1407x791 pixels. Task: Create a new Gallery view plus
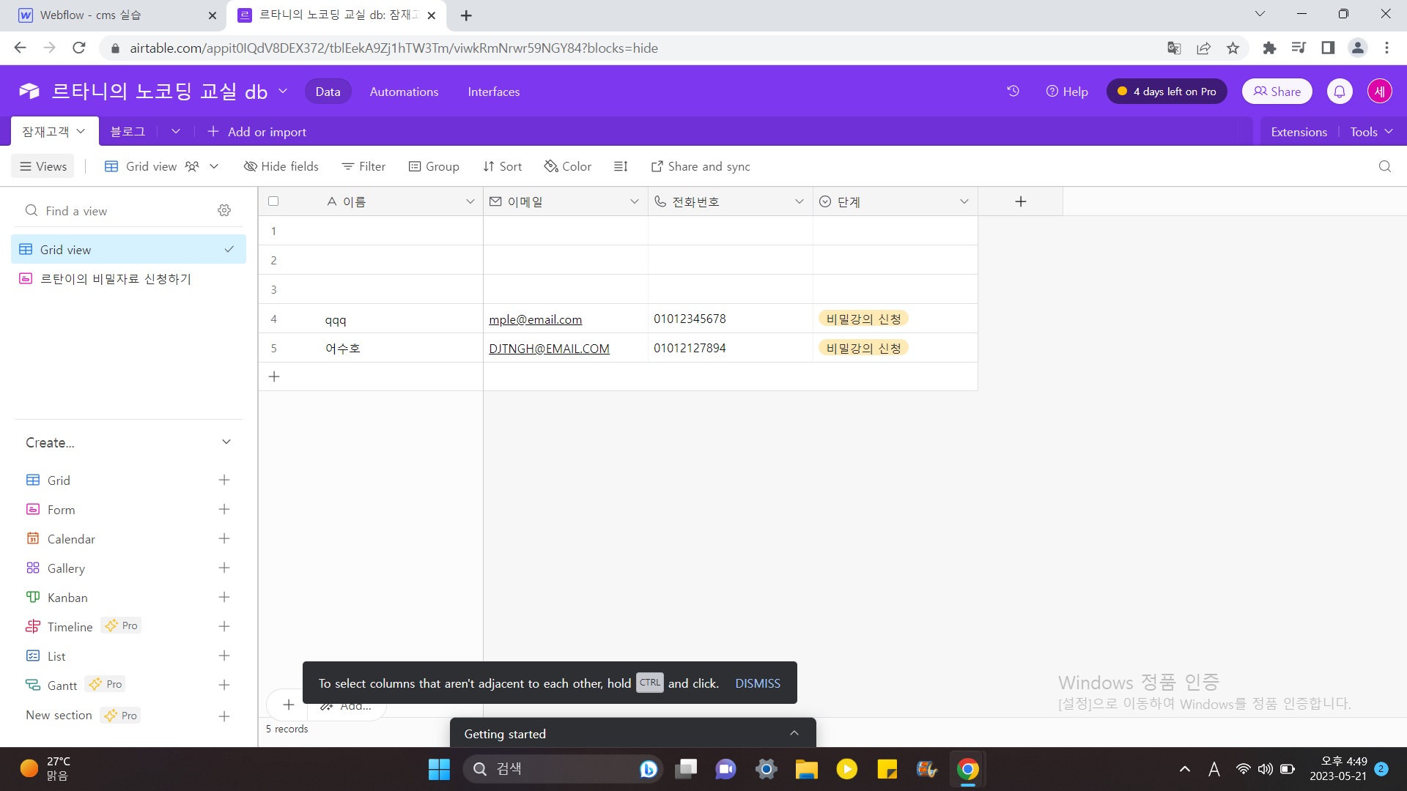tap(224, 568)
